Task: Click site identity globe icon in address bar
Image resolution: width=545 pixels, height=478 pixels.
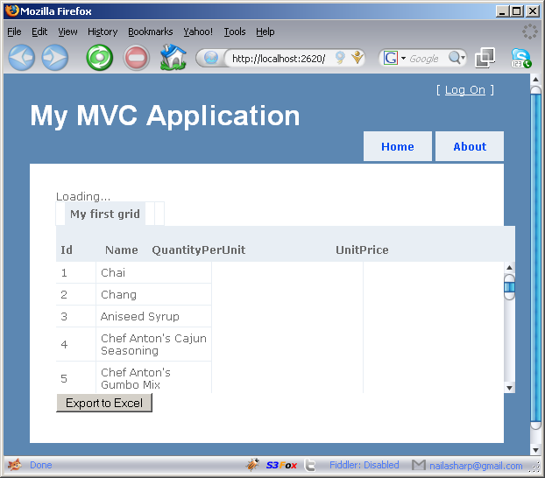Action: point(210,58)
